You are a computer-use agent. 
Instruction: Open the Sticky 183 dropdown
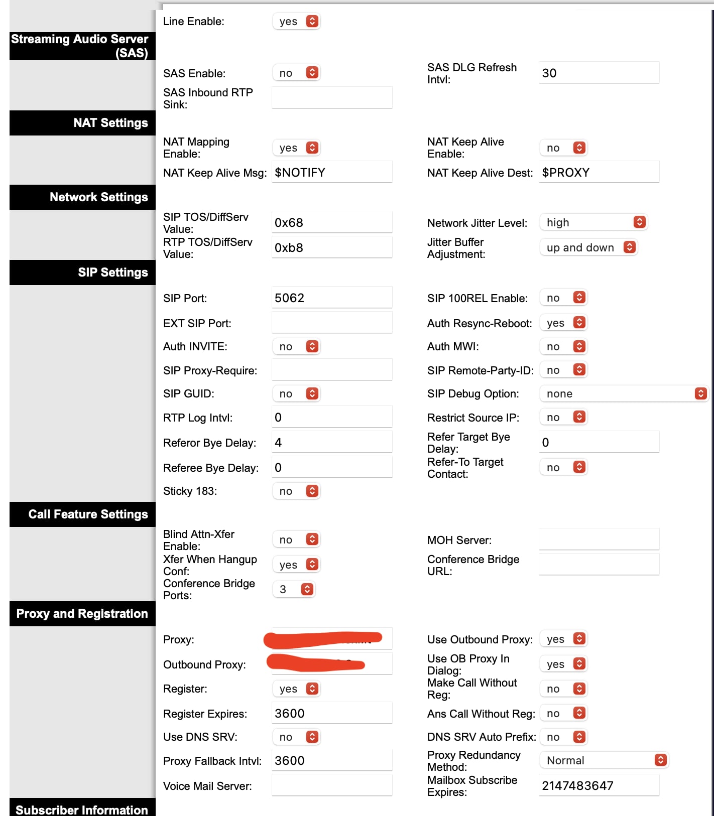[x=296, y=491]
